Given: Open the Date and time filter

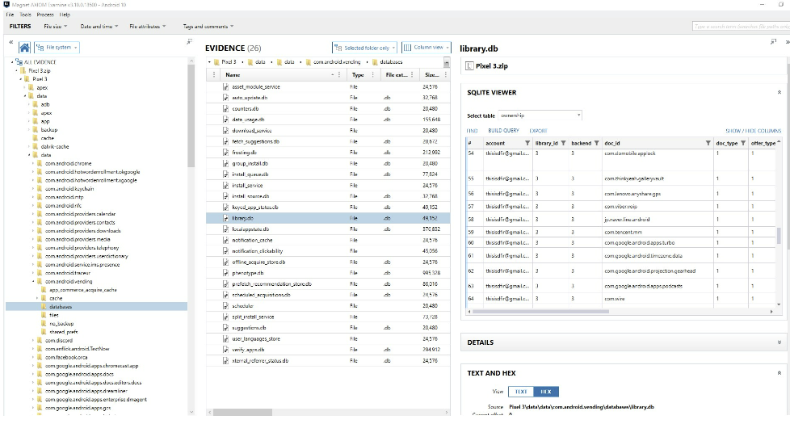Looking at the screenshot, I should tap(99, 26).
